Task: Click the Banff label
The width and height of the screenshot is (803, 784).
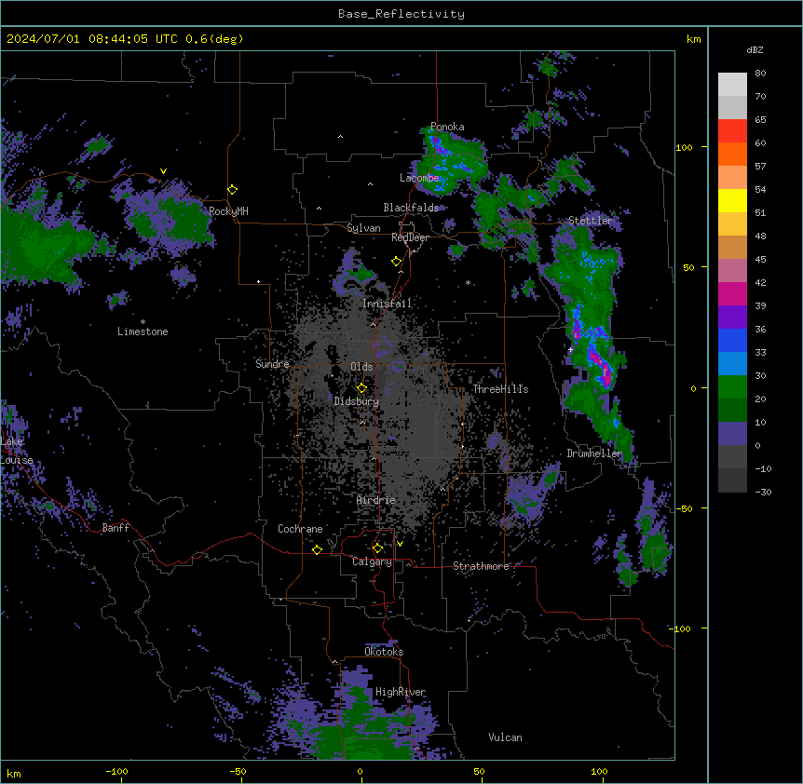Action: [x=116, y=528]
